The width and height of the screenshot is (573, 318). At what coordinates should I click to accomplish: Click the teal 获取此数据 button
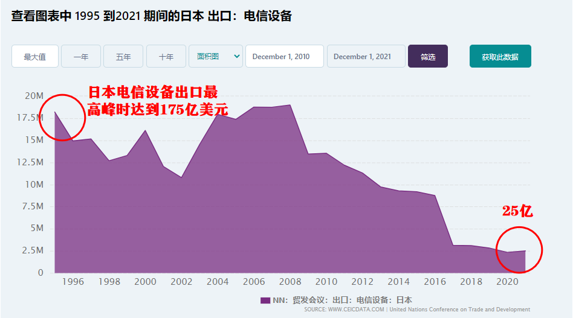[500, 57]
